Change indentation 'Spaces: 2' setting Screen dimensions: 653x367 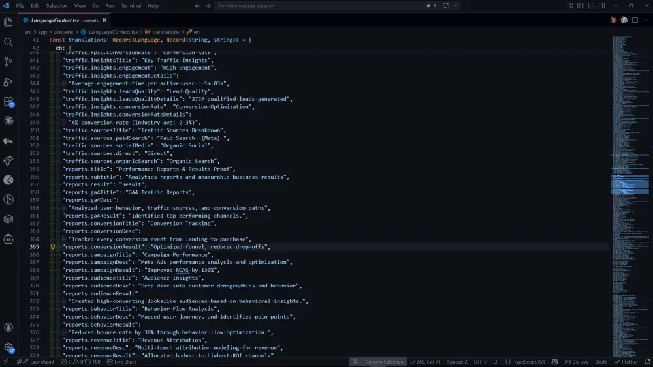point(457,362)
